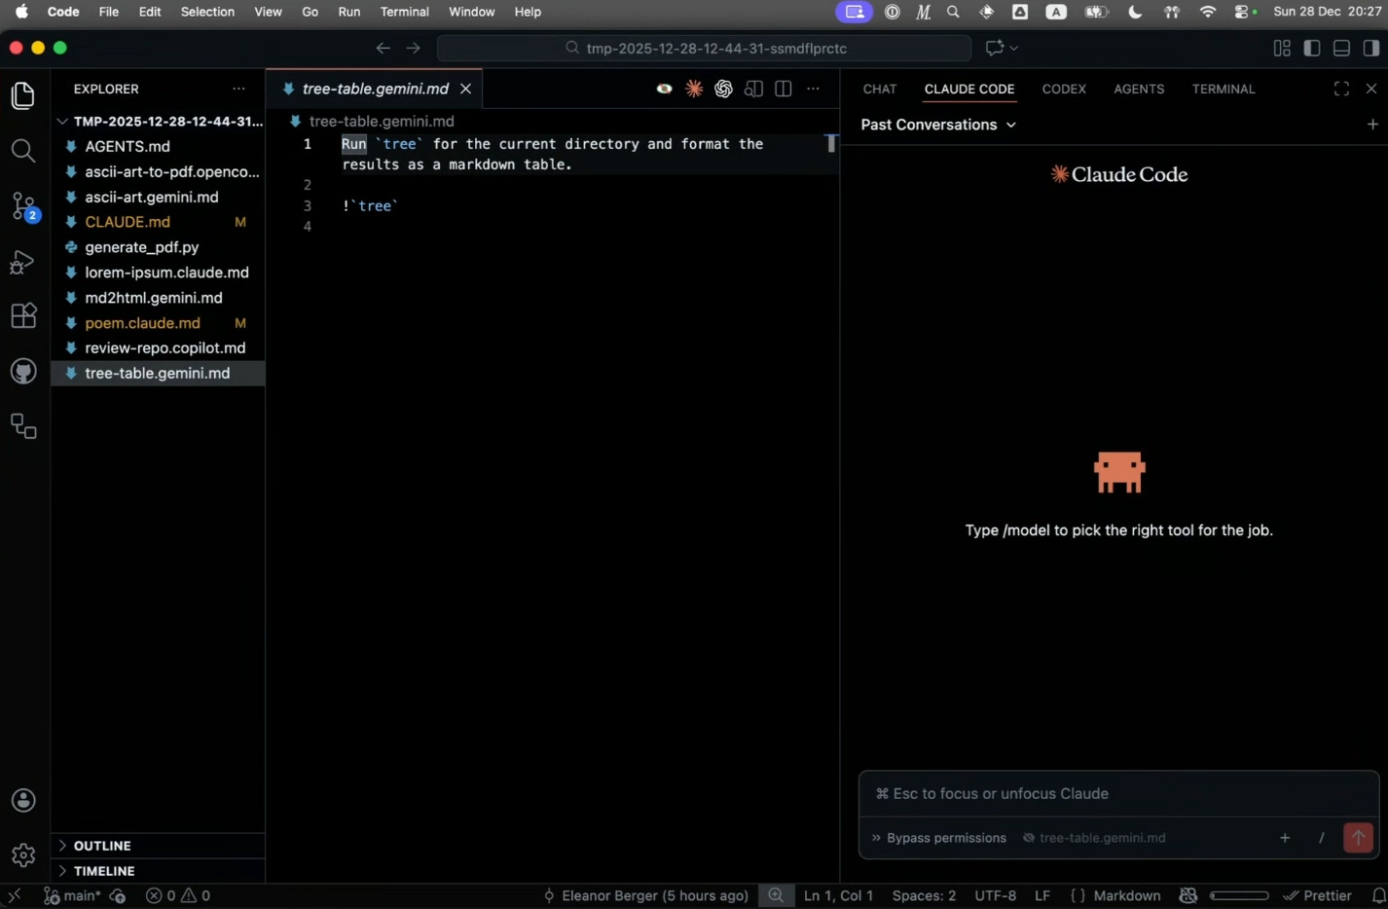Toggle Secondary Side Bar visibility
The width and height of the screenshot is (1388, 909).
[1371, 48]
